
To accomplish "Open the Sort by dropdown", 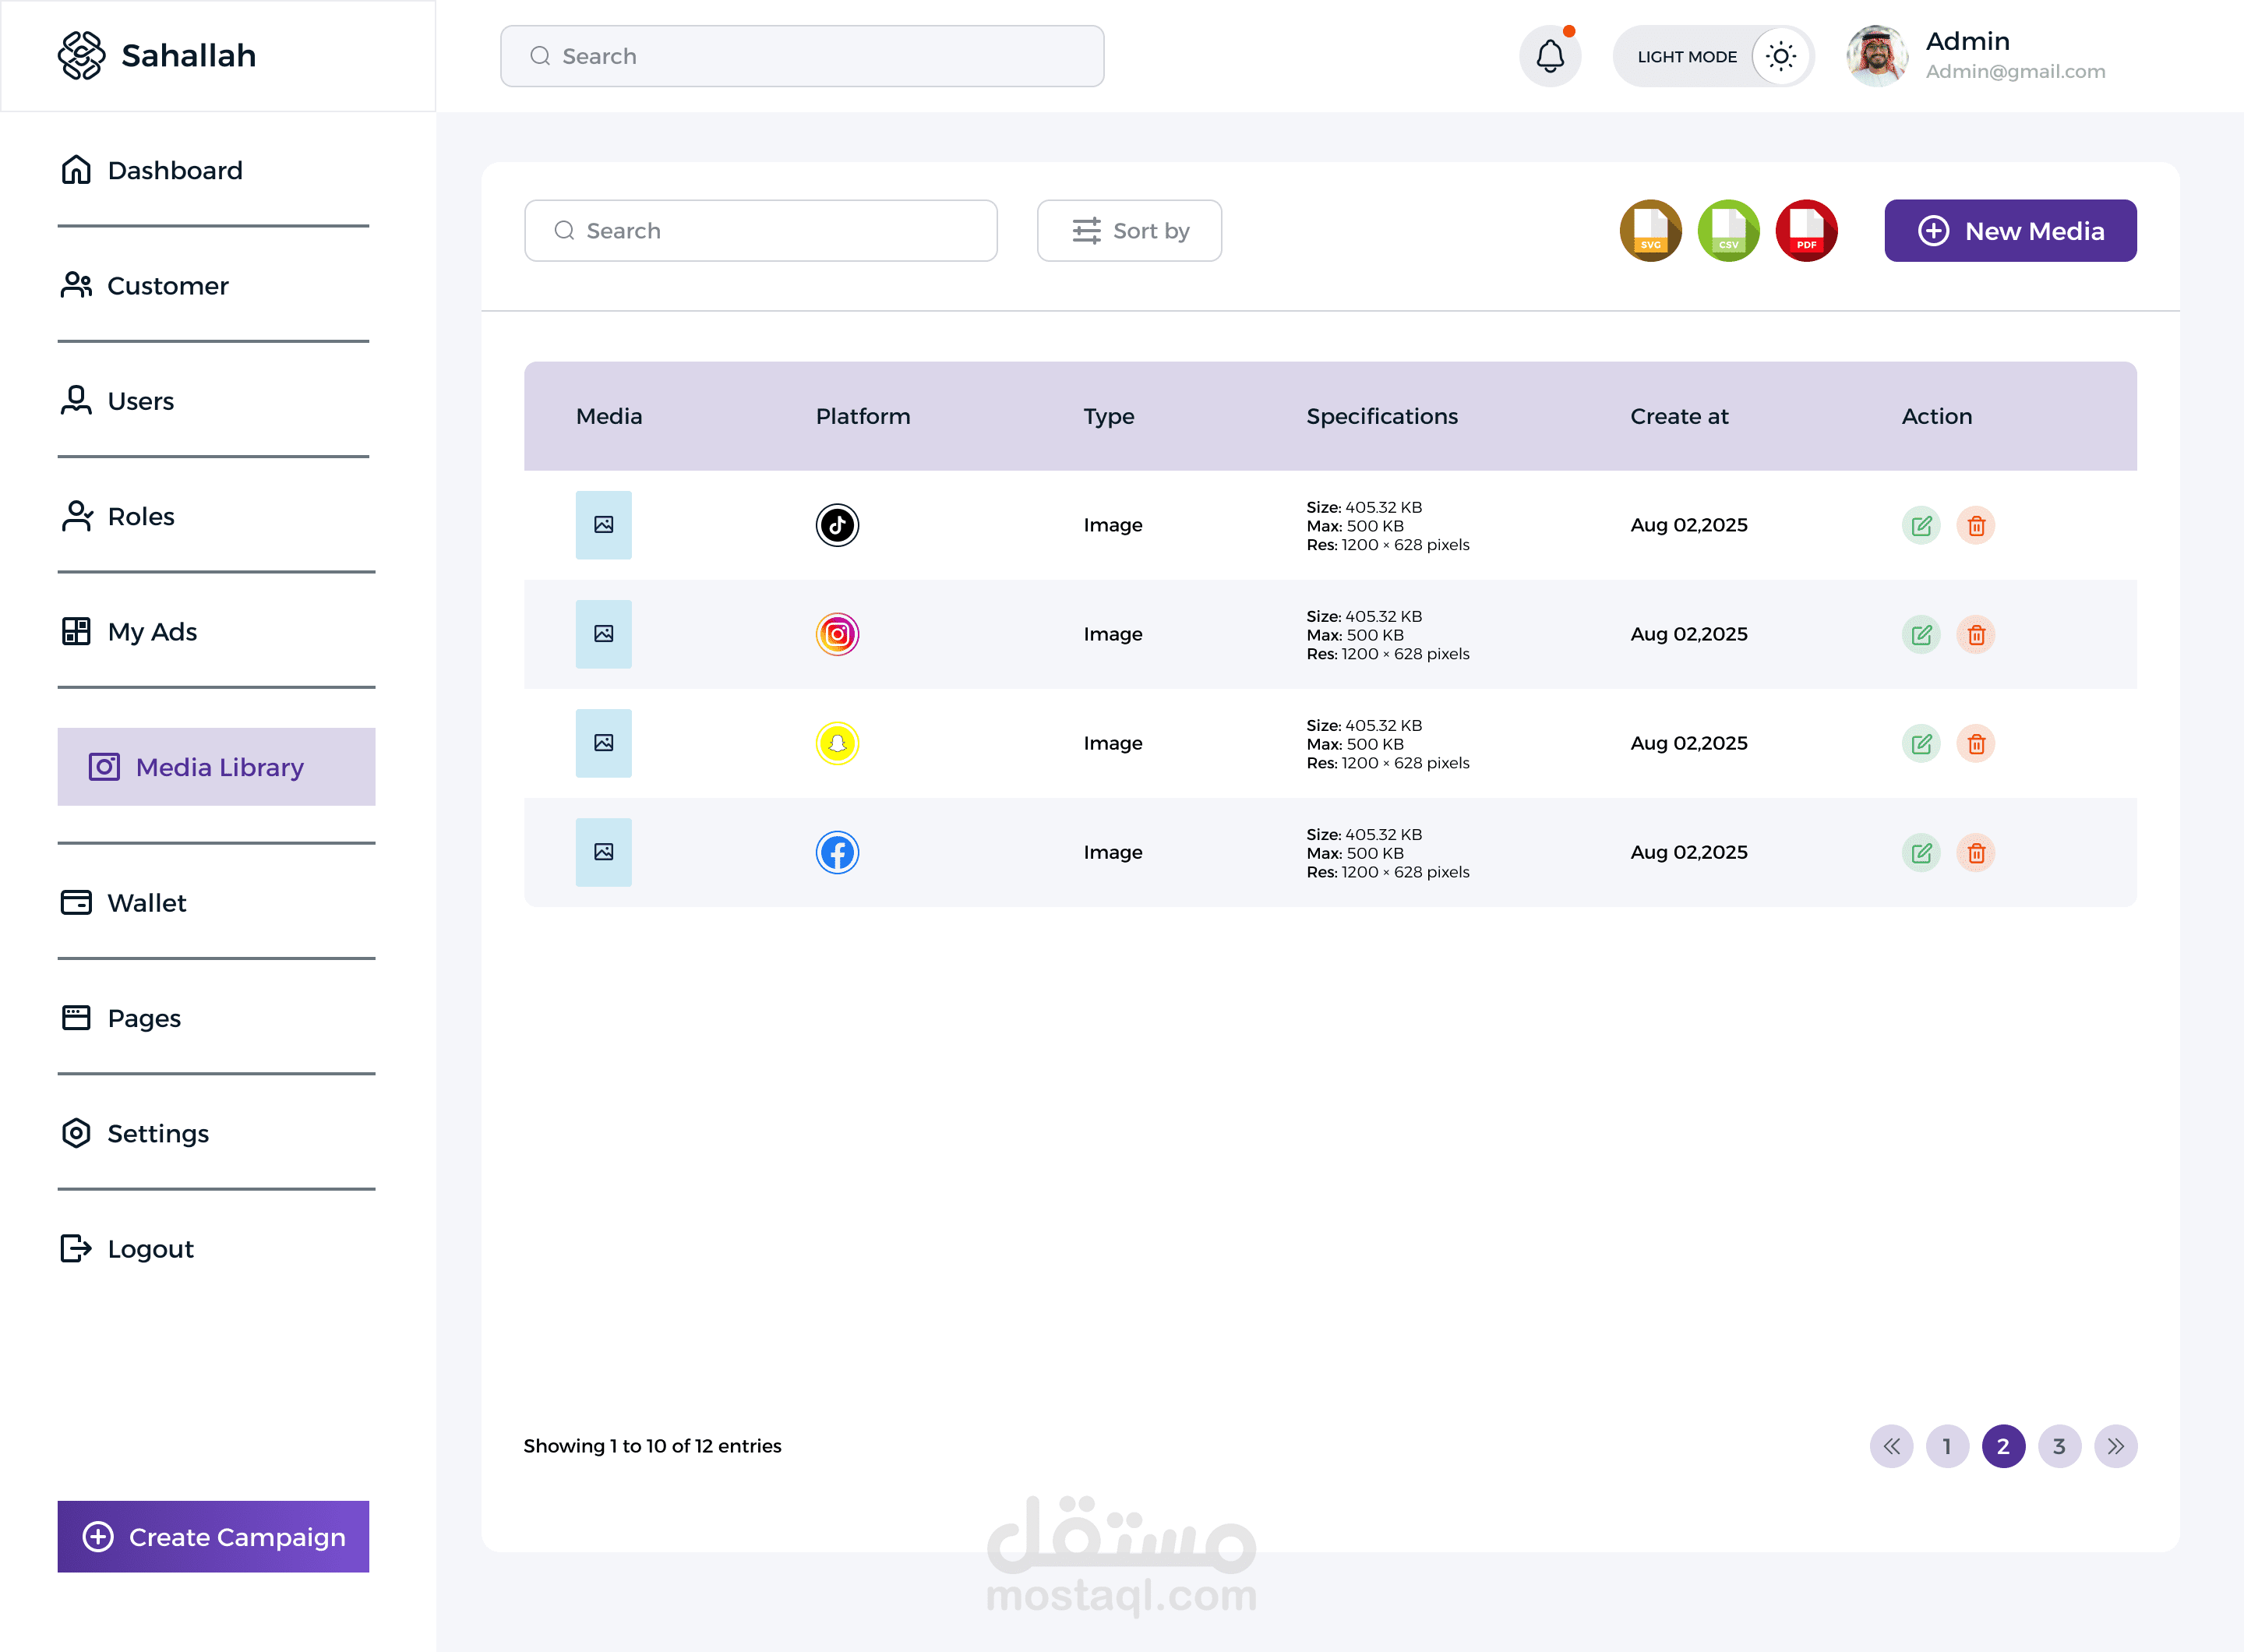I will (x=1129, y=231).
